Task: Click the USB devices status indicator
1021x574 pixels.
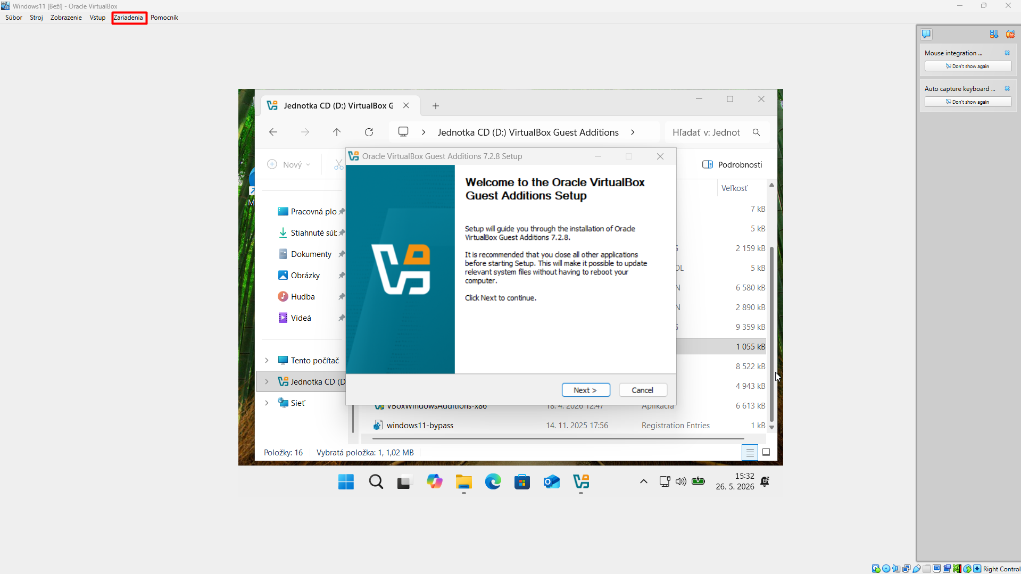Action: click(x=917, y=569)
